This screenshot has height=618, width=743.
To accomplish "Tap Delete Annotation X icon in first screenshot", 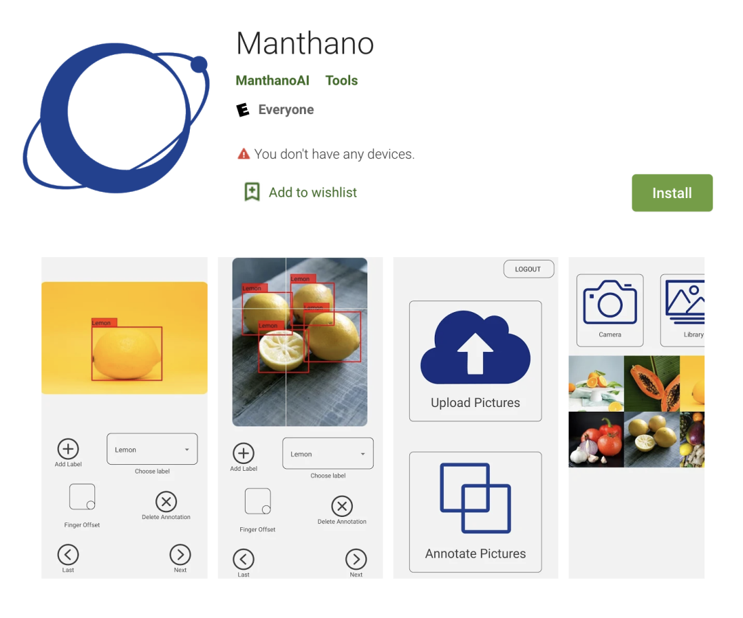I will (x=166, y=502).
